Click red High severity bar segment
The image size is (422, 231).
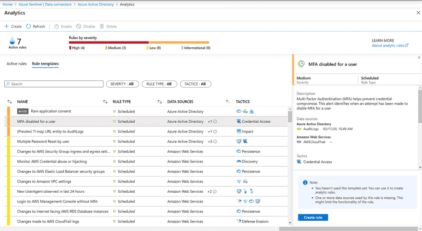[x=109, y=42]
